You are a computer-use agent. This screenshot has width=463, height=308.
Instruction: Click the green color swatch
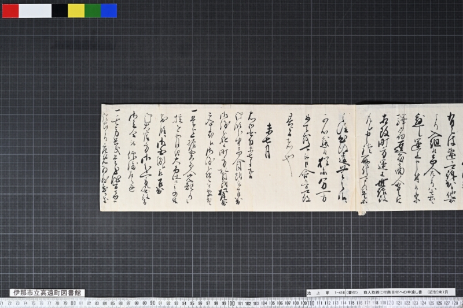coord(93,10)
